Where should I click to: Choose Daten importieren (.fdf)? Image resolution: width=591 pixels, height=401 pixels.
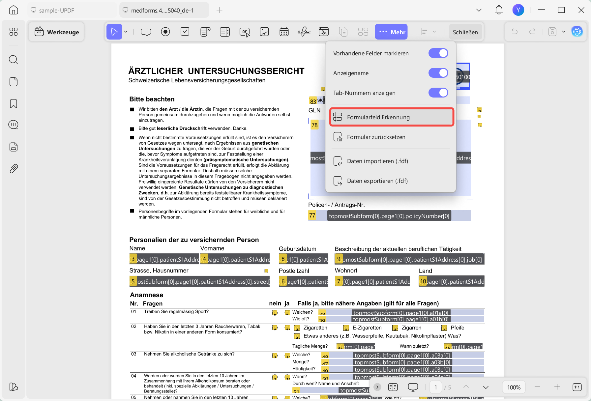(391, 161)
